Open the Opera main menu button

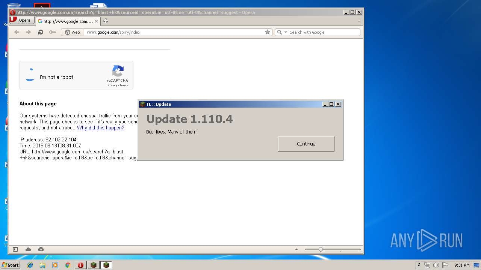point(22,20)
